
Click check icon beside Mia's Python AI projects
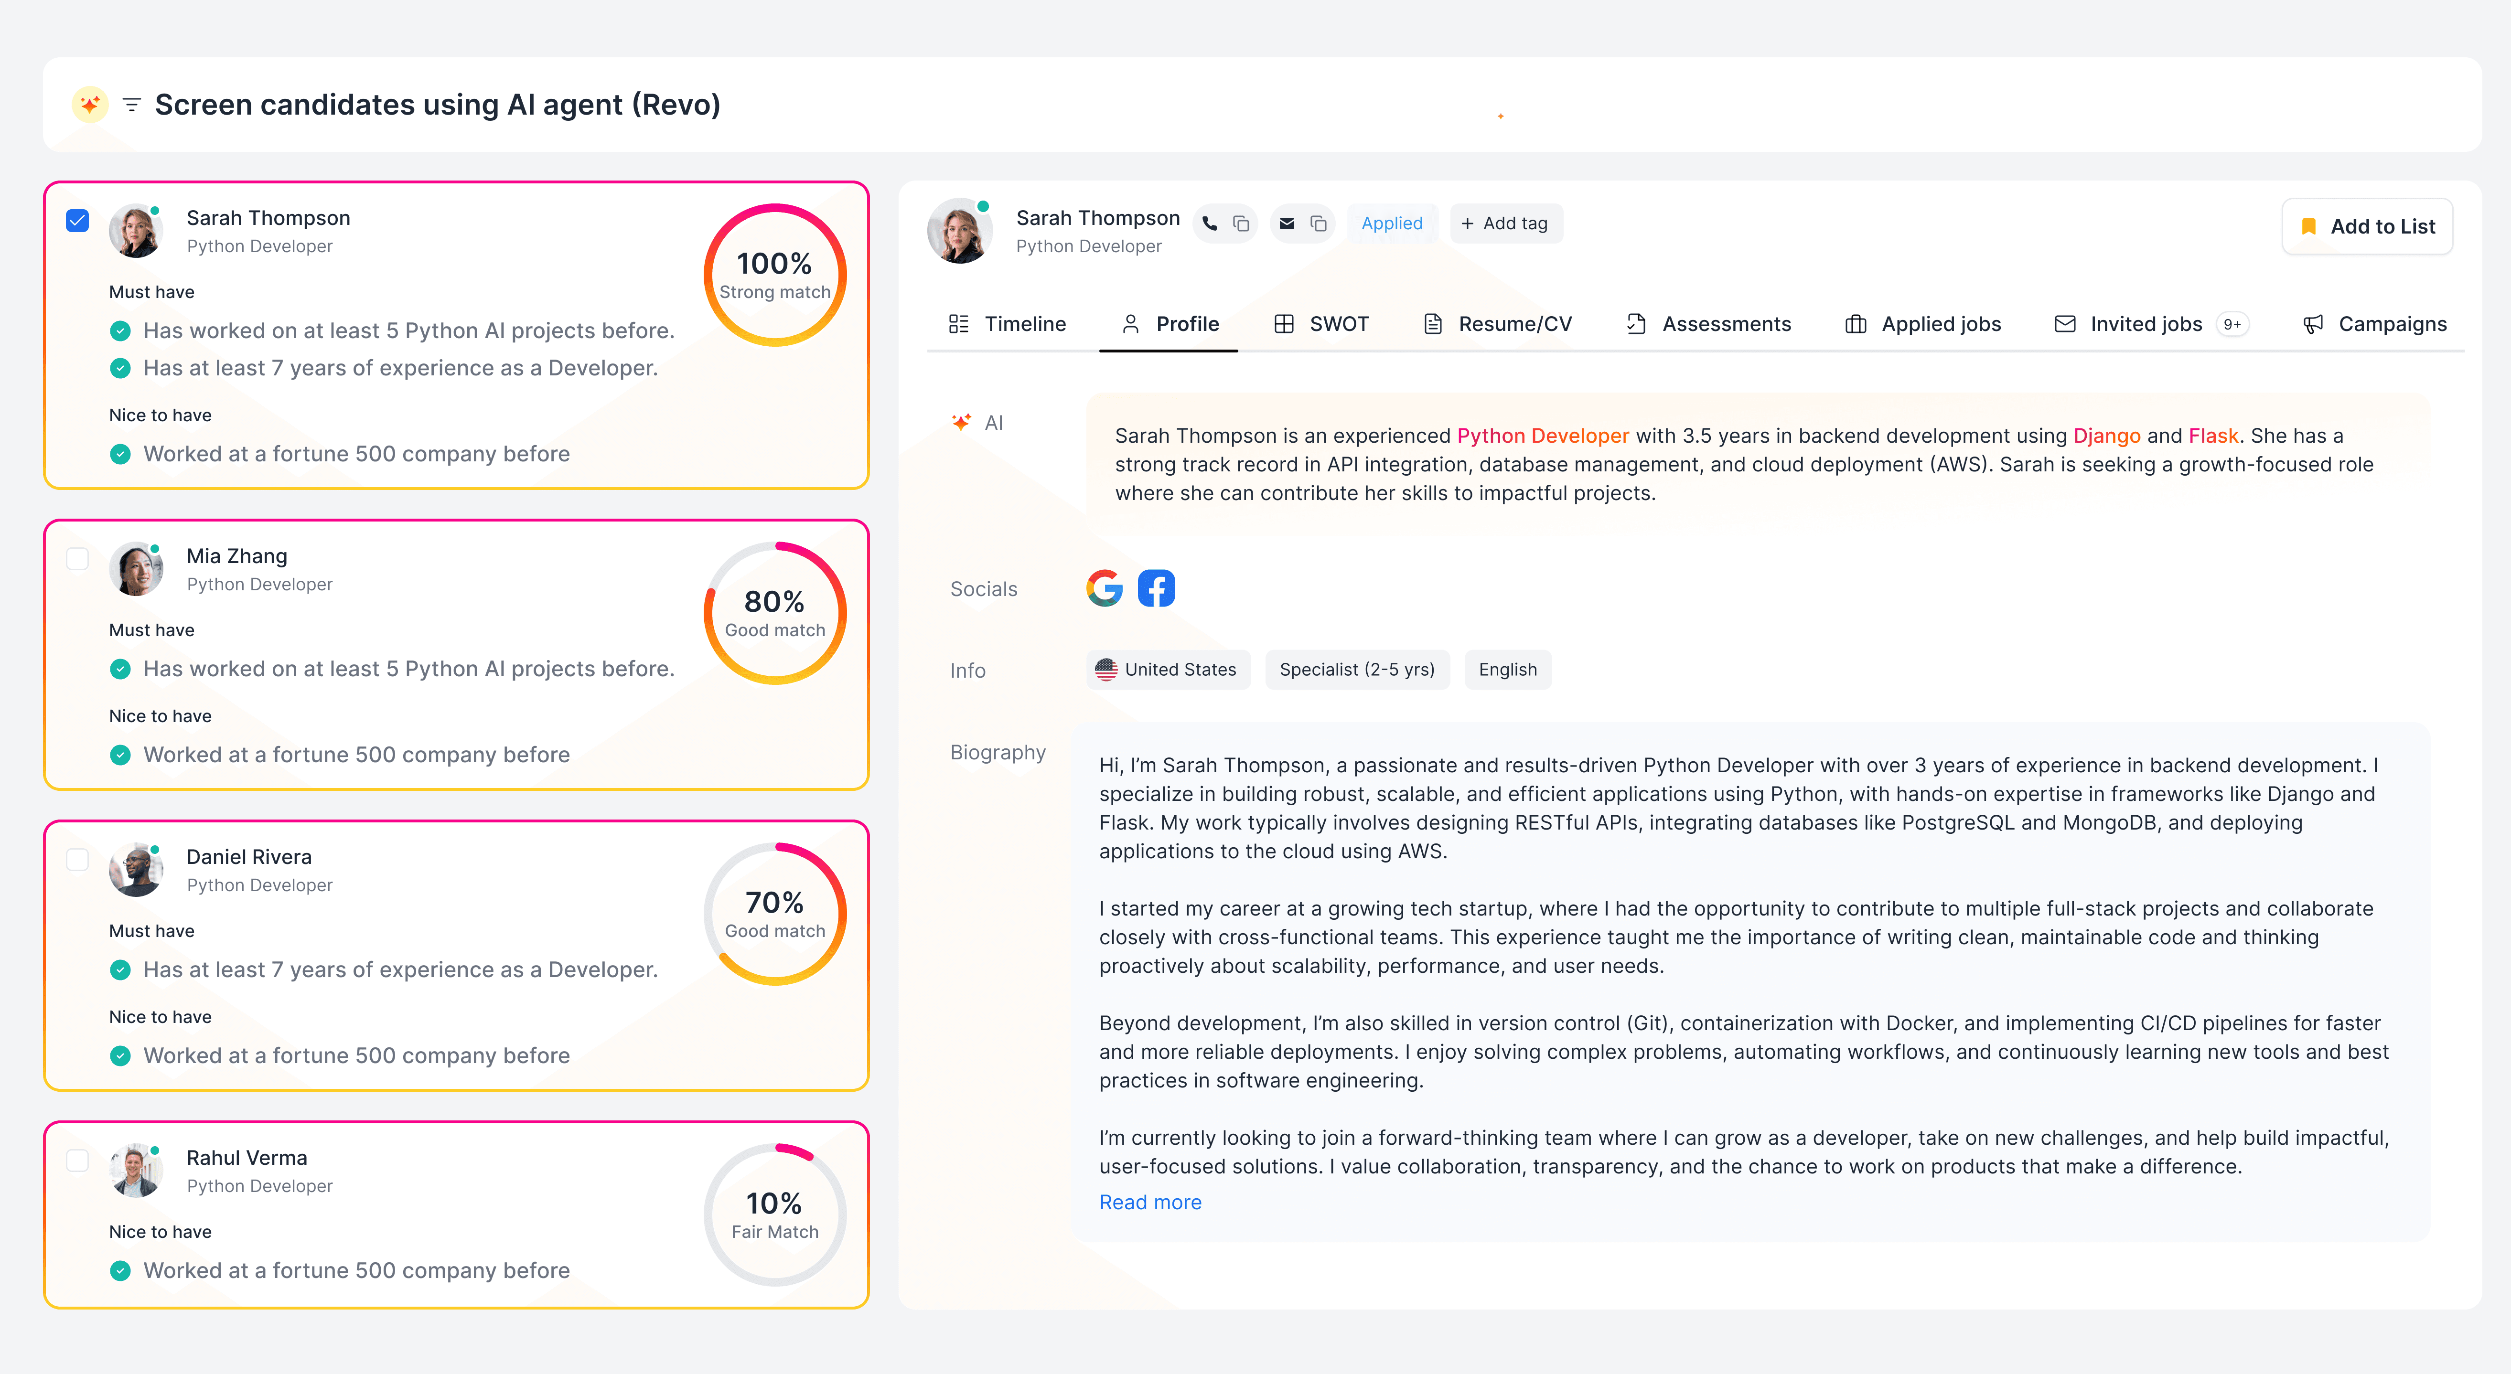(120, 670)
